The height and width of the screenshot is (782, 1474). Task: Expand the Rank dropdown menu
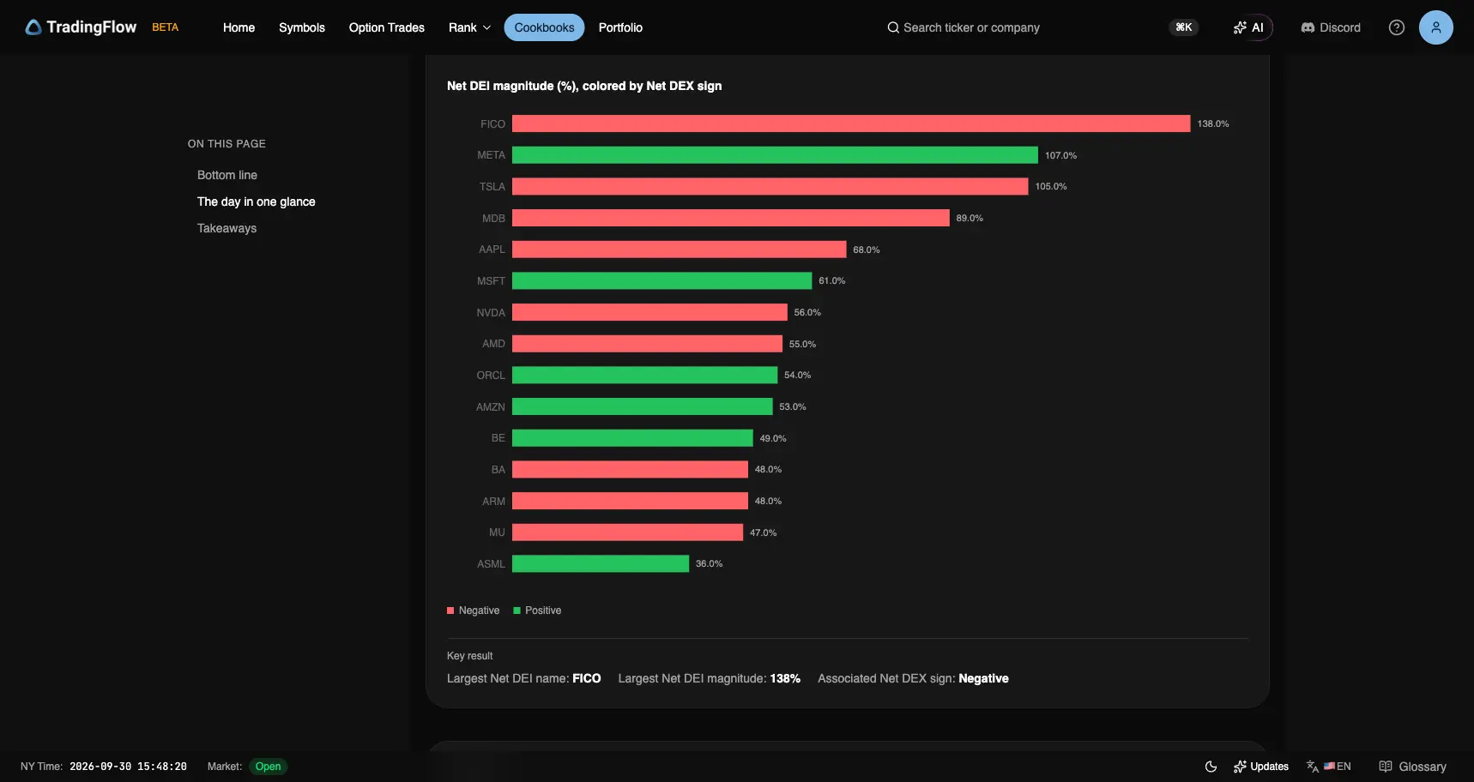[469, 27]
